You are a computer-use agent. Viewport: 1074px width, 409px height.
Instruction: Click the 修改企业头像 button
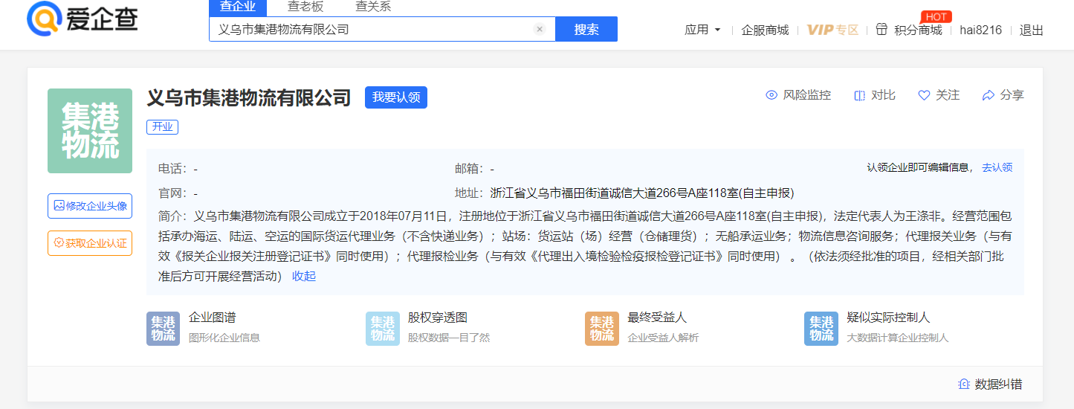coord(90,206)
